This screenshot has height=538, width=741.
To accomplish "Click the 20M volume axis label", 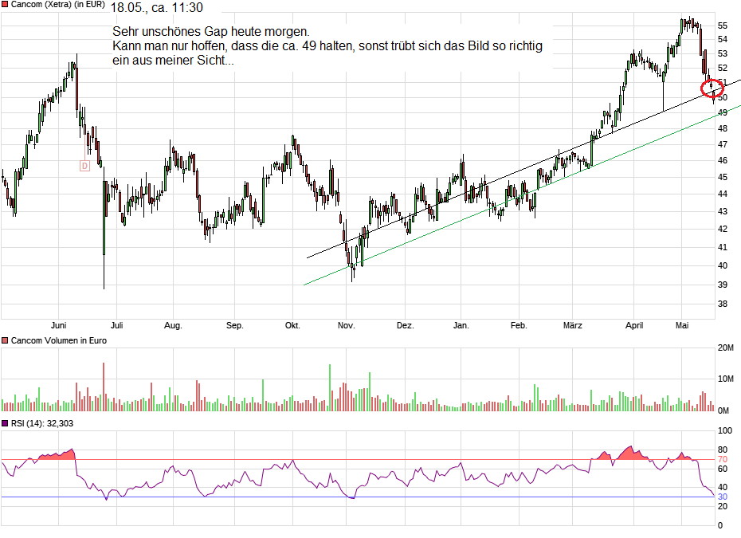I will point(725,348).
